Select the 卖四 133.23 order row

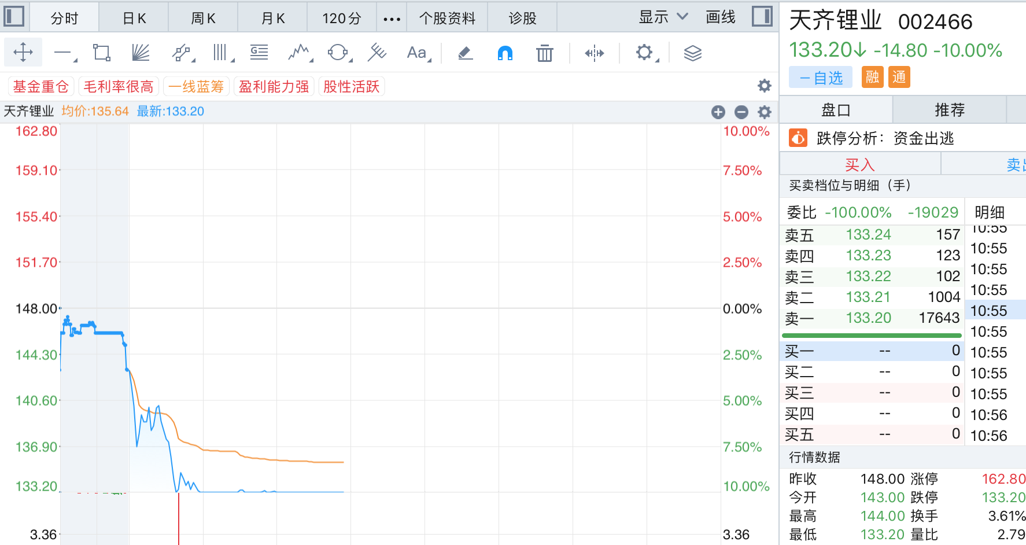[872, 256]
